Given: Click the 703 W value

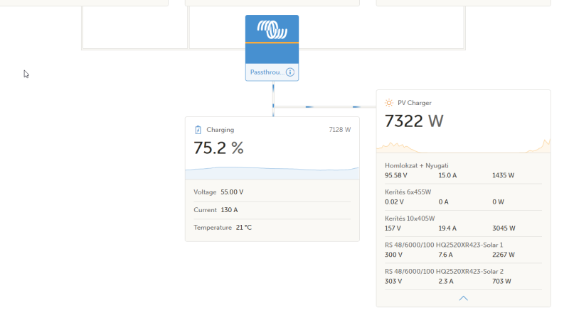Looking at the screenshot, I should 501,281.
